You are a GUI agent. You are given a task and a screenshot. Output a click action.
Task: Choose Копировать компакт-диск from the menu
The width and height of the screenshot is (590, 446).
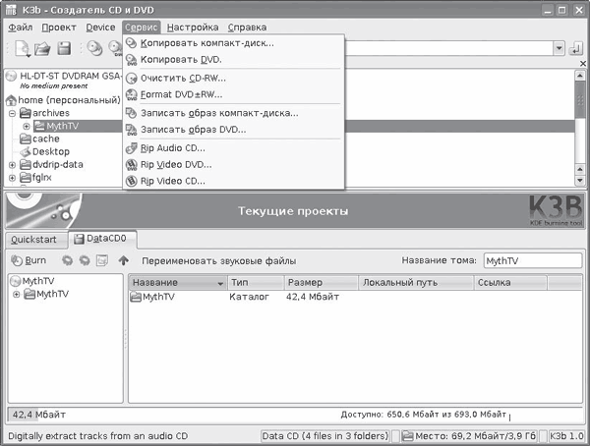206,43
